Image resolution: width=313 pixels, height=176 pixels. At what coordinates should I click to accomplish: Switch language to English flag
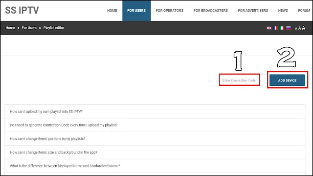tap(269, 28)
